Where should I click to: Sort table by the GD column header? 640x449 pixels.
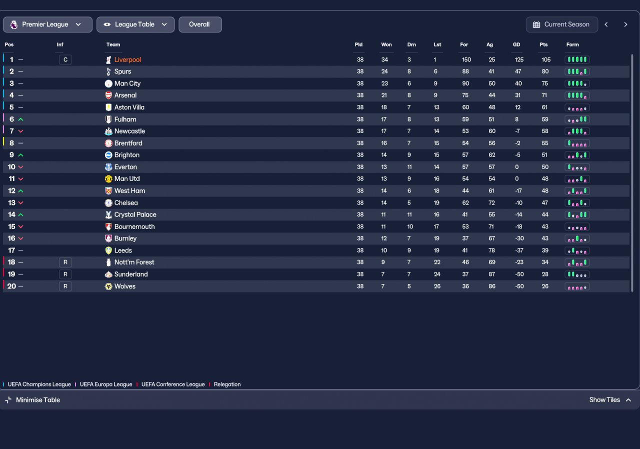click(x=516, y=45)
